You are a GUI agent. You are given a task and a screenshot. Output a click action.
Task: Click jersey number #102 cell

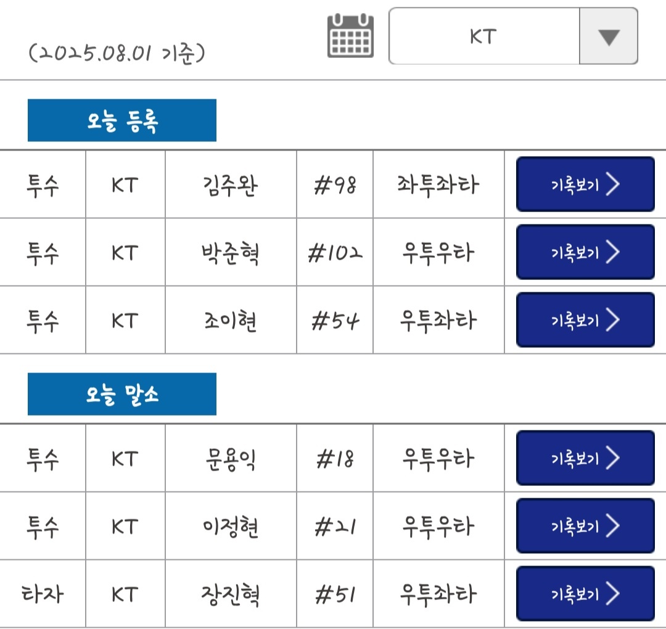[x=335, y=252]
